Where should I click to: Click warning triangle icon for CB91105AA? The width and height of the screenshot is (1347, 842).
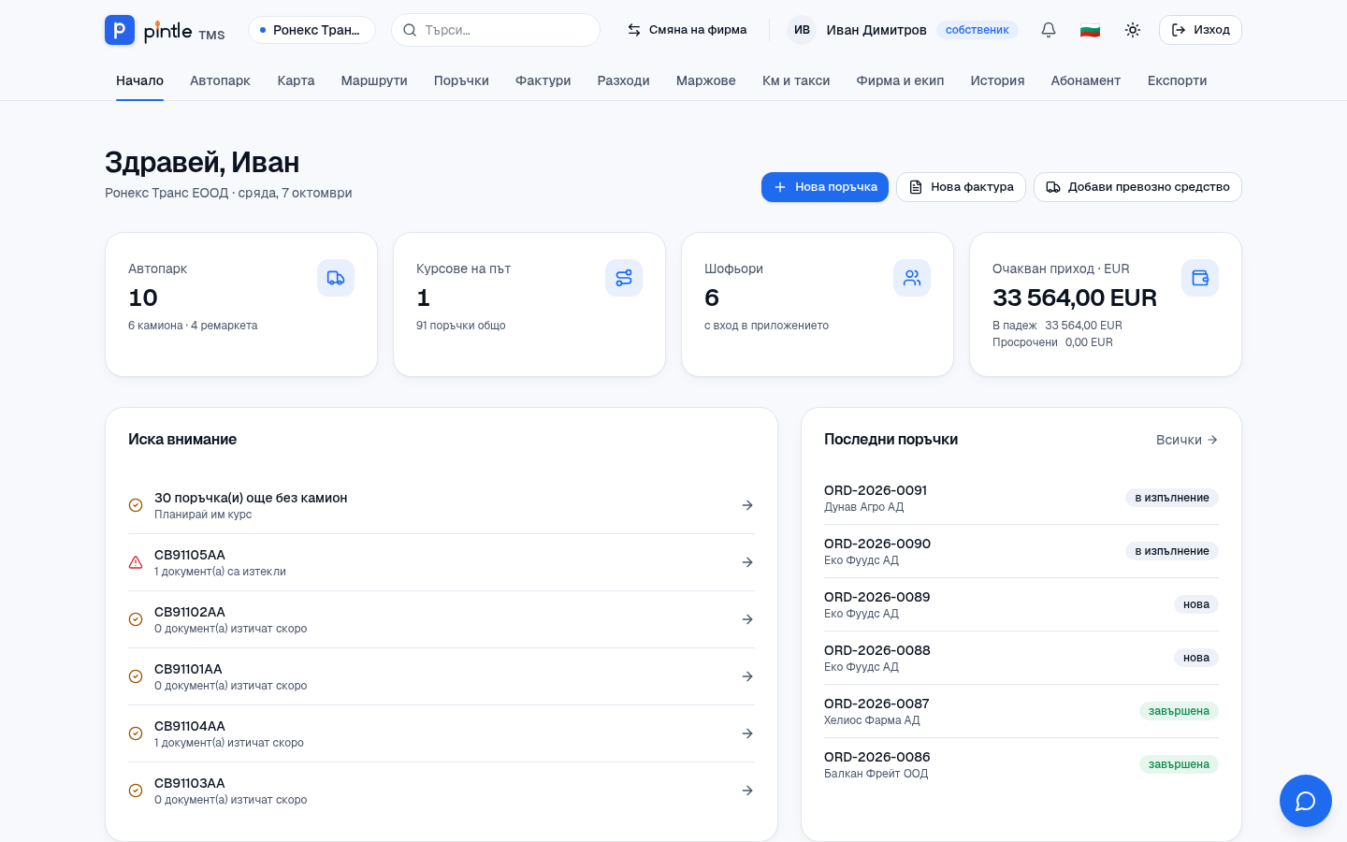[136, 562]
